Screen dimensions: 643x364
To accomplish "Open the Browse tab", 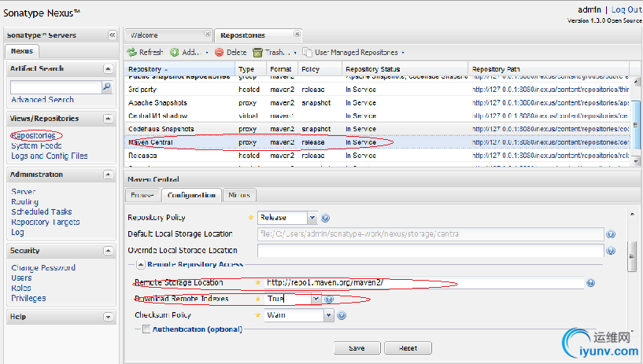I will [x=142, y=195].
